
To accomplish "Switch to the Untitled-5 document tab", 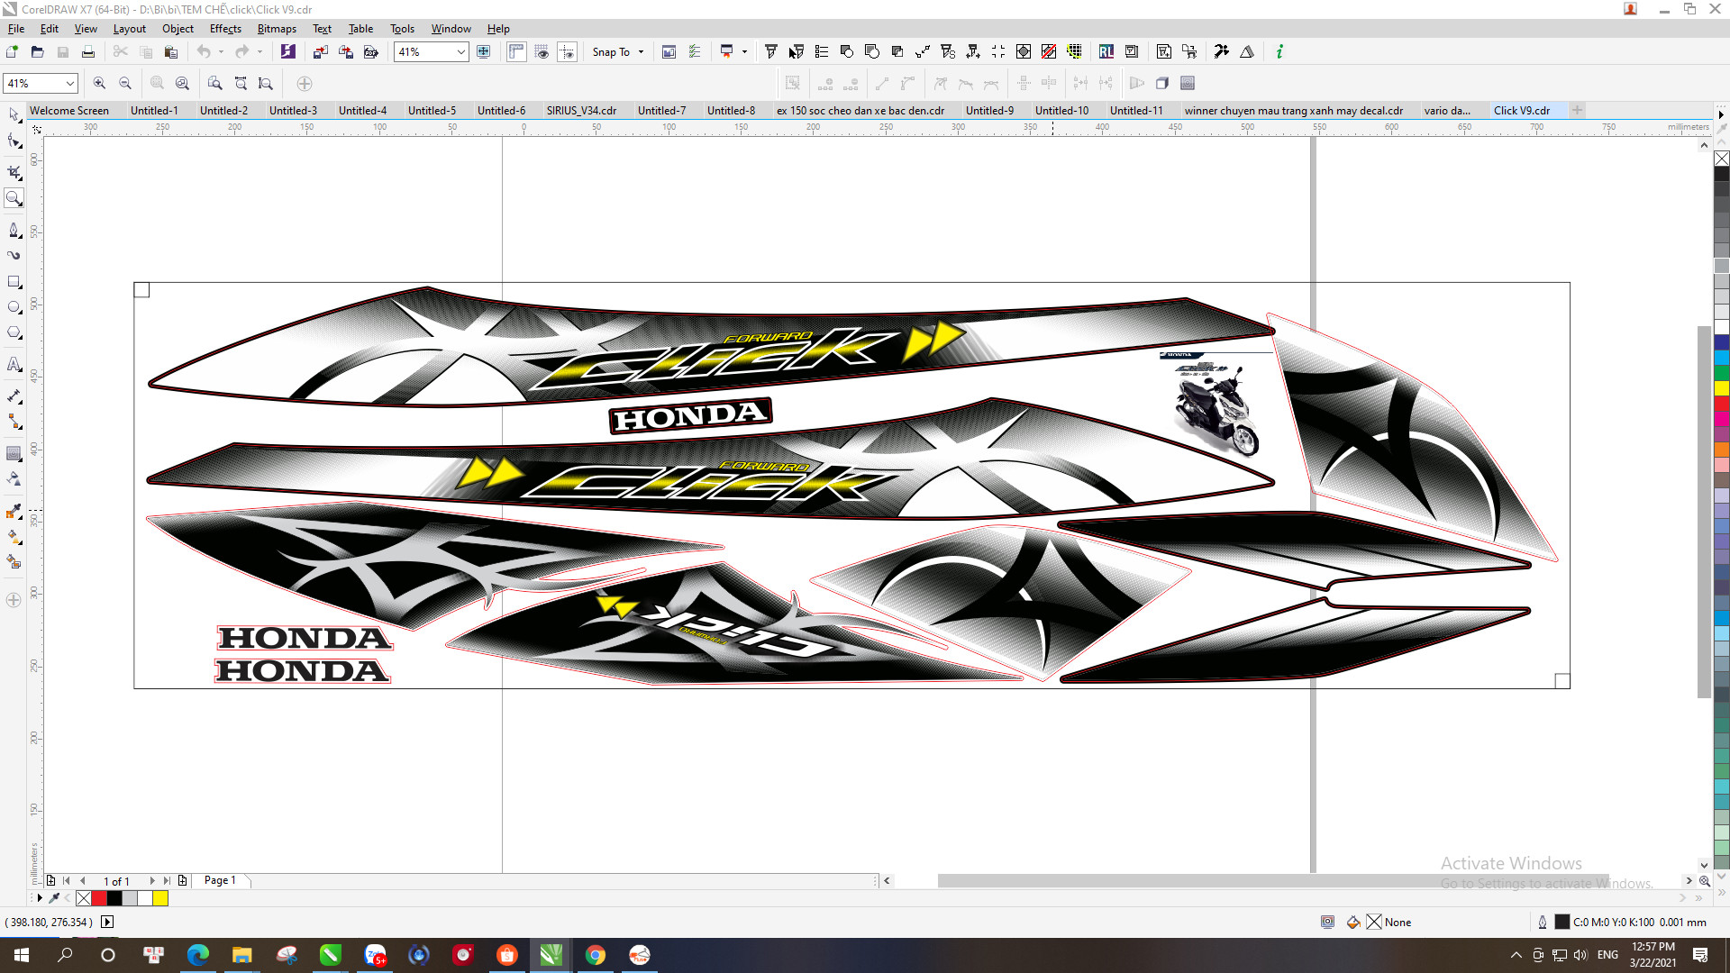I will (x=432, y=111).
